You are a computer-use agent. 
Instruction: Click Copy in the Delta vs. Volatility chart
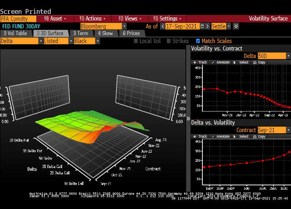click(x=259, y=136)
